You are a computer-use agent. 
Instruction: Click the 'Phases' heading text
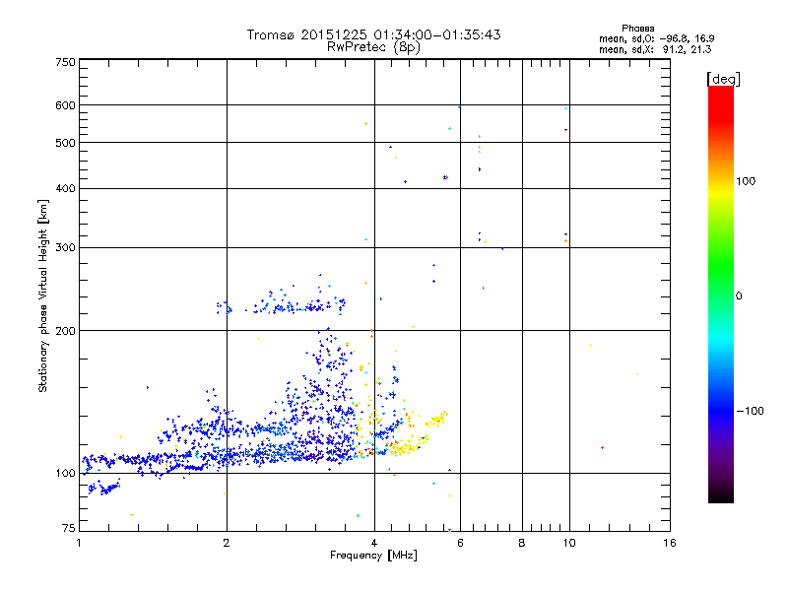click(x=637, y=29)
